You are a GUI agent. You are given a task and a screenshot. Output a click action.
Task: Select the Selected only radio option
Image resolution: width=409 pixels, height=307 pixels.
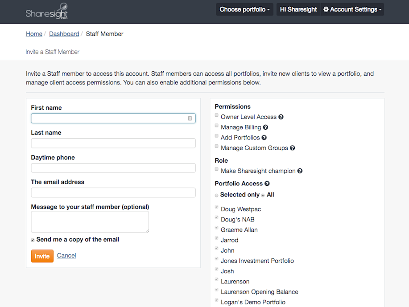pyautogui.click(x=217, y=195)
